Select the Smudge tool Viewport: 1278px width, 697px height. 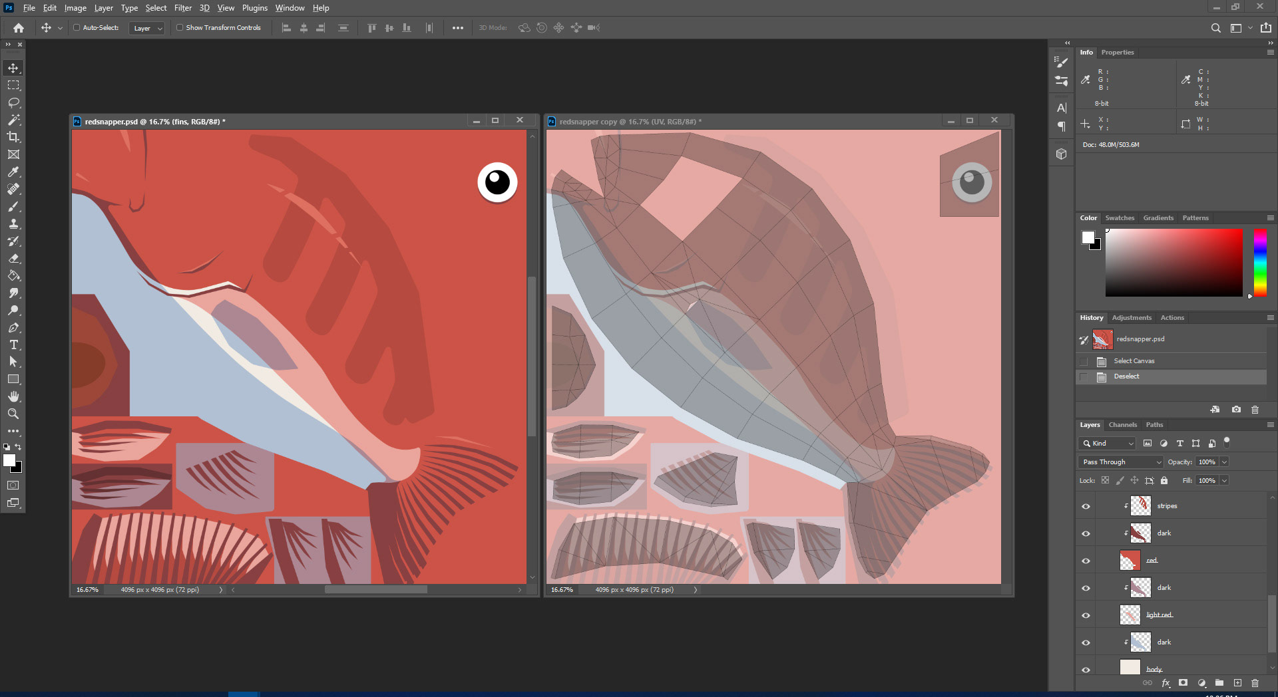(13, 293)
